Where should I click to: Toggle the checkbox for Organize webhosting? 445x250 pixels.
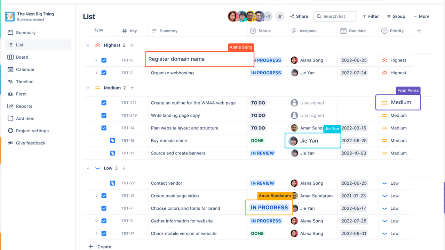[104, 73]
